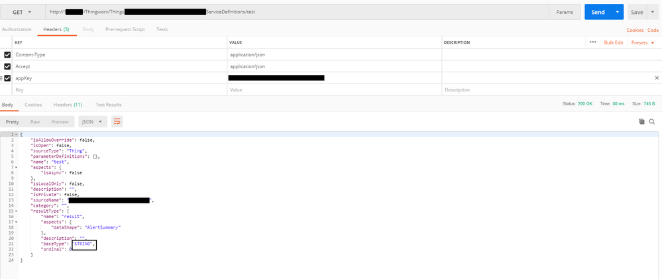
Task: Click the Accept value application/json
Action: [247, 66]
